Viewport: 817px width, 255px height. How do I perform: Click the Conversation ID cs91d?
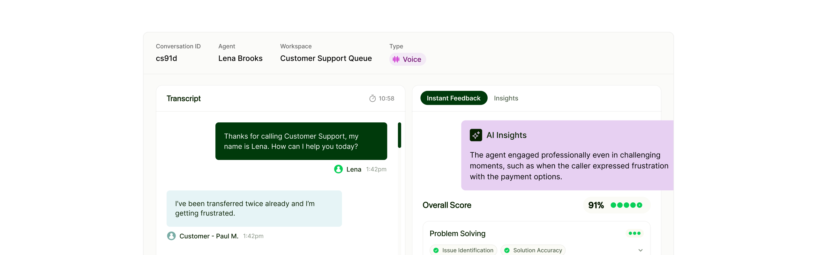(166, 58)
